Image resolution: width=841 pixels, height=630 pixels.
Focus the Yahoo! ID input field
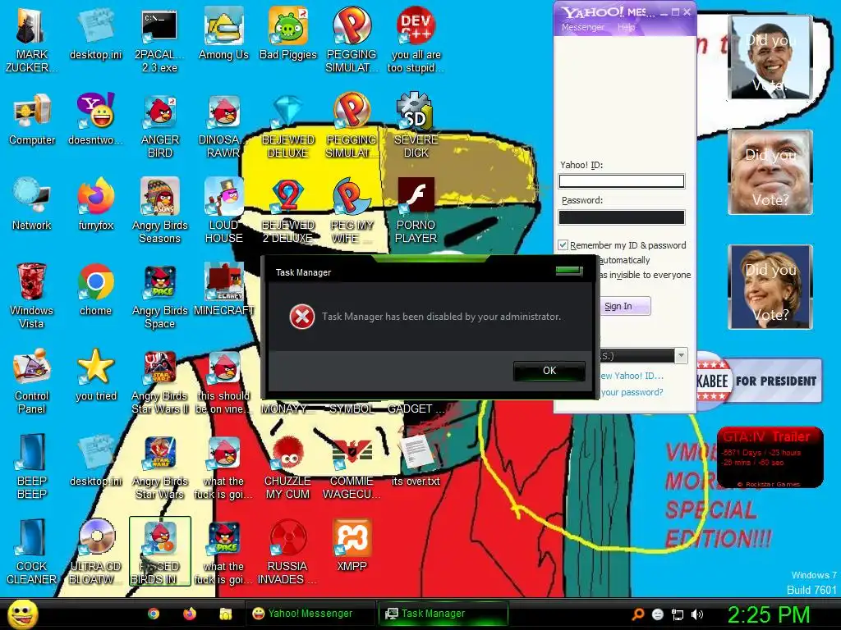(622, 181)
